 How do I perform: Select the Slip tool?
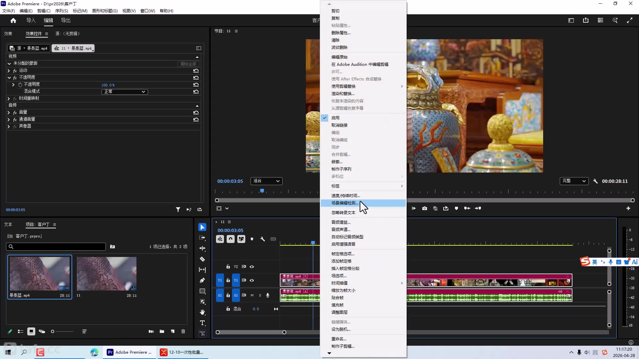tap(202, 270)
